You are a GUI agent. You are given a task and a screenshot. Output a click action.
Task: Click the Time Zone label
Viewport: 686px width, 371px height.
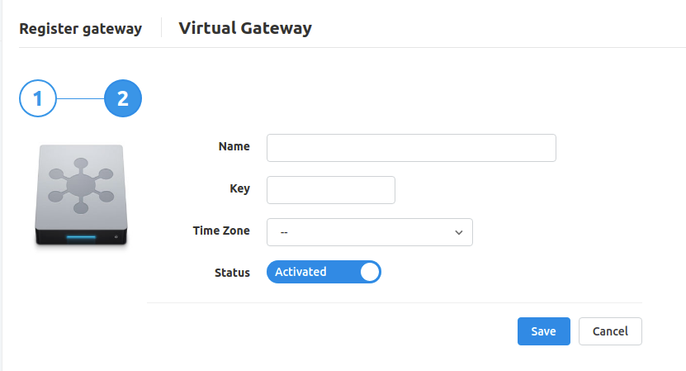[x=221, y=231]
